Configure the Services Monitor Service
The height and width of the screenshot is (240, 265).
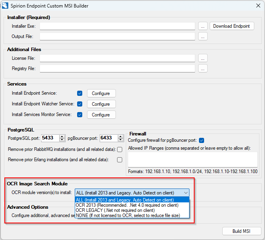pos(101,115)
